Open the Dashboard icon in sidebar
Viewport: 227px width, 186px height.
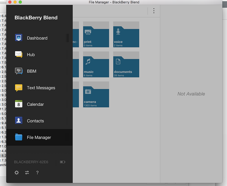pos(19,38)
